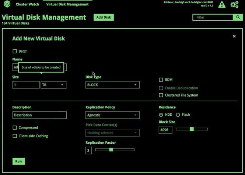245x175 pixels.
Task: Toggle the Enable Deduplication checkbox
Action: click(x=161, y=88)
